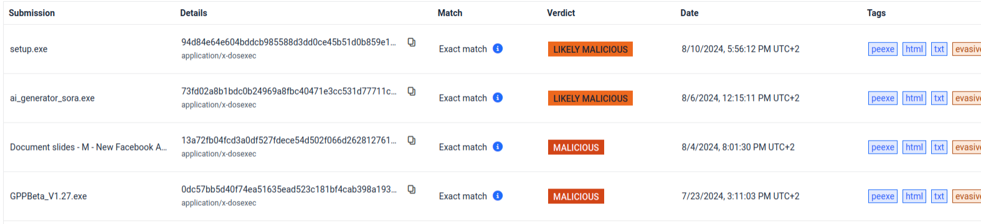
Task: Open Document slides - M - New Facebook submission
Action: [88, 147]
